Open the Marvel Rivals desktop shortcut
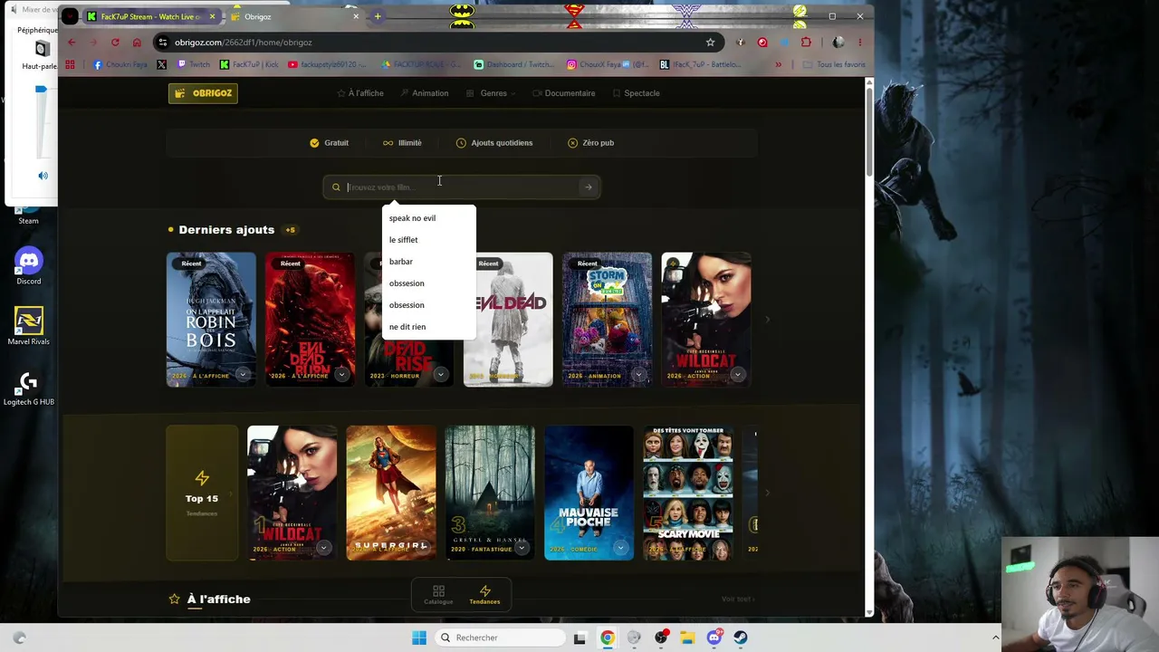The image size is (1159, 652). pos(28,327)
